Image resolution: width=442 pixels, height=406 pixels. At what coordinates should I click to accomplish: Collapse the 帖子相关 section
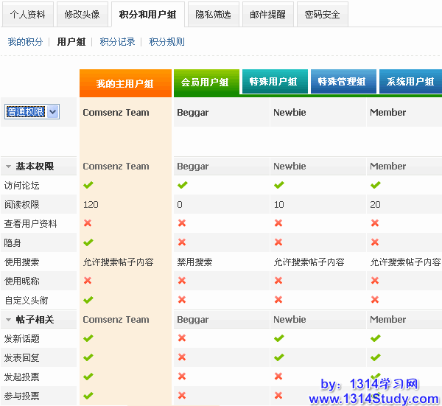(x=8, y=320)
